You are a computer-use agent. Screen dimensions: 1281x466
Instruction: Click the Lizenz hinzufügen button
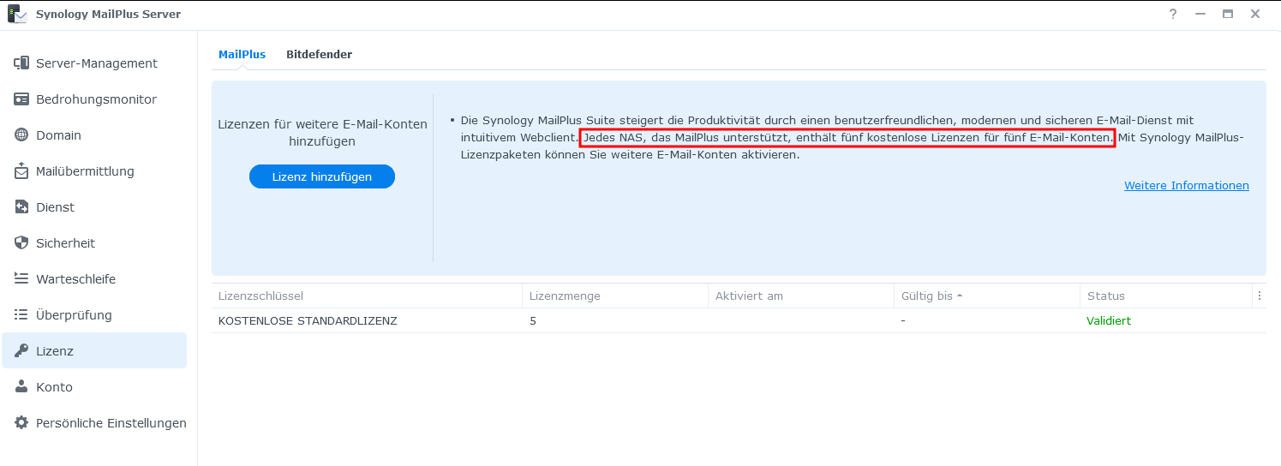tap(322, 176)
